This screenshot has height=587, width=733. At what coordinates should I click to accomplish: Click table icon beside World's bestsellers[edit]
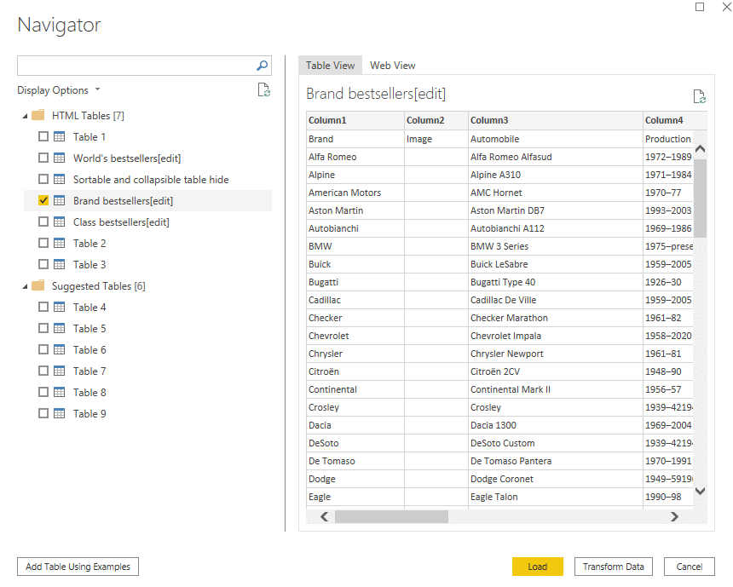(60, 158)
